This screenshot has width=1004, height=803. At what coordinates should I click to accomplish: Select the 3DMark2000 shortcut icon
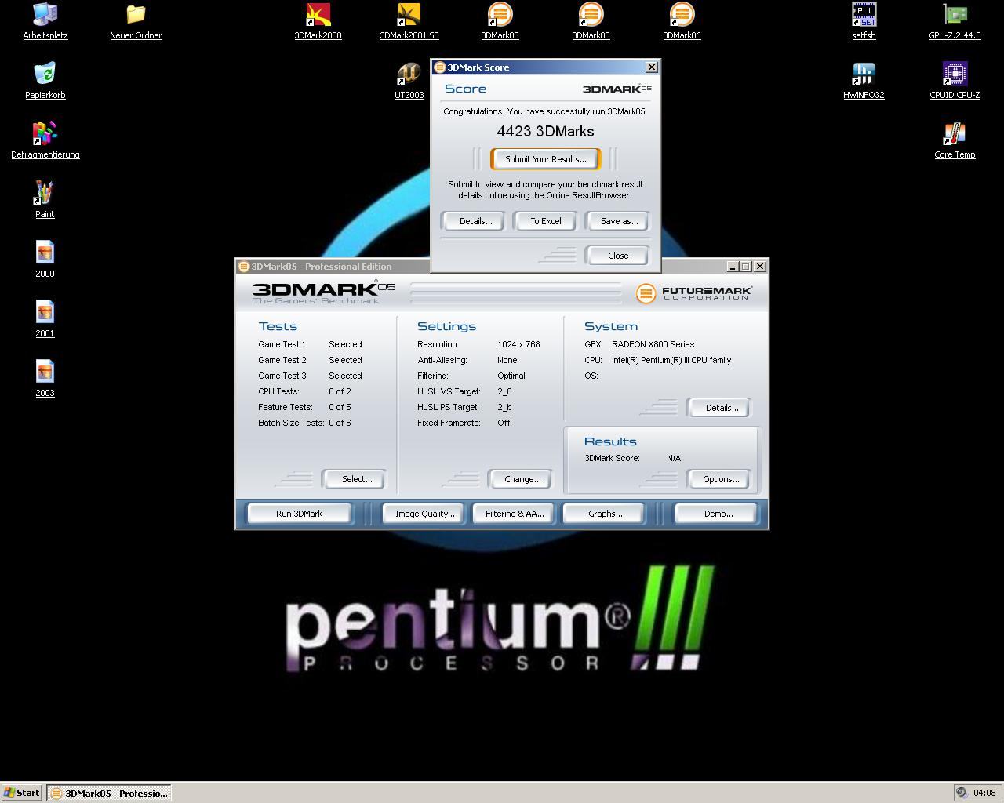pos(318,21)
